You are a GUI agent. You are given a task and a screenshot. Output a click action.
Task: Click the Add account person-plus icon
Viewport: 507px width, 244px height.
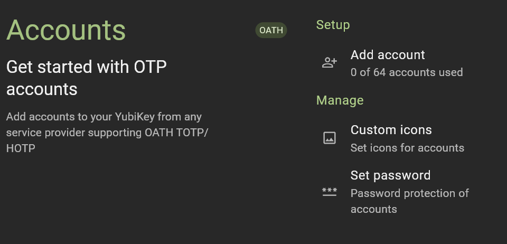coord(330,63)
